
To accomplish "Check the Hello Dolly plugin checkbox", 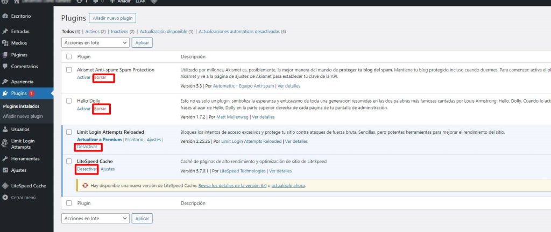I will pos(69,100).
